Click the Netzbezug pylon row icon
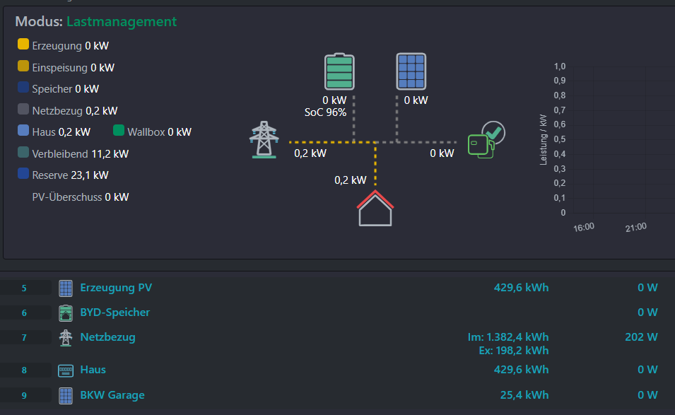Image resolution: width=675 pixels, height=415 pixels. tap(66, 338)
